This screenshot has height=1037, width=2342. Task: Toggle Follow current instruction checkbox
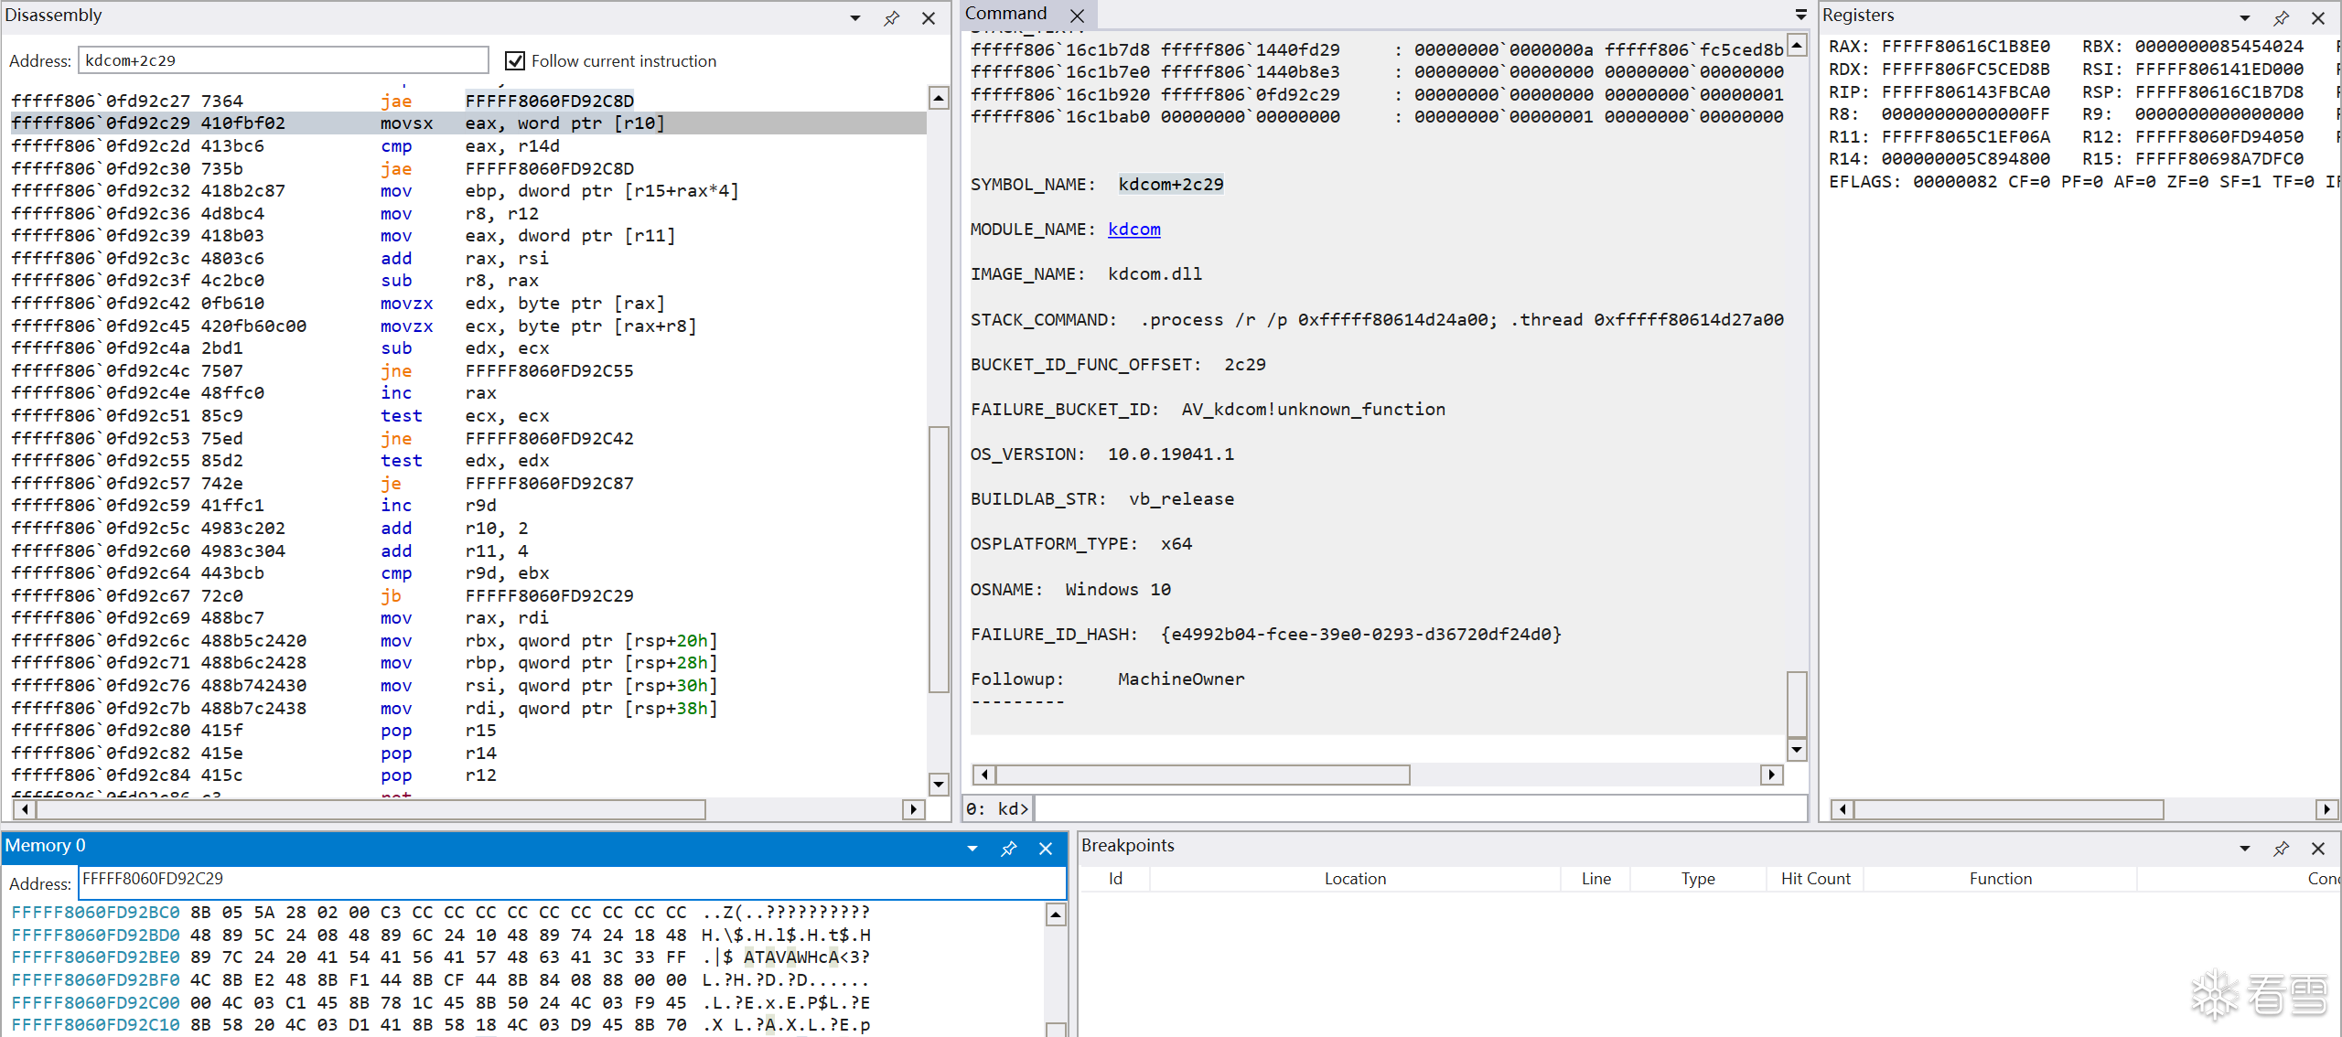515,61
